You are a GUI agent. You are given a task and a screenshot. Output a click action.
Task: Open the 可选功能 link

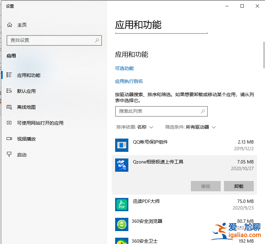point(124,68)
